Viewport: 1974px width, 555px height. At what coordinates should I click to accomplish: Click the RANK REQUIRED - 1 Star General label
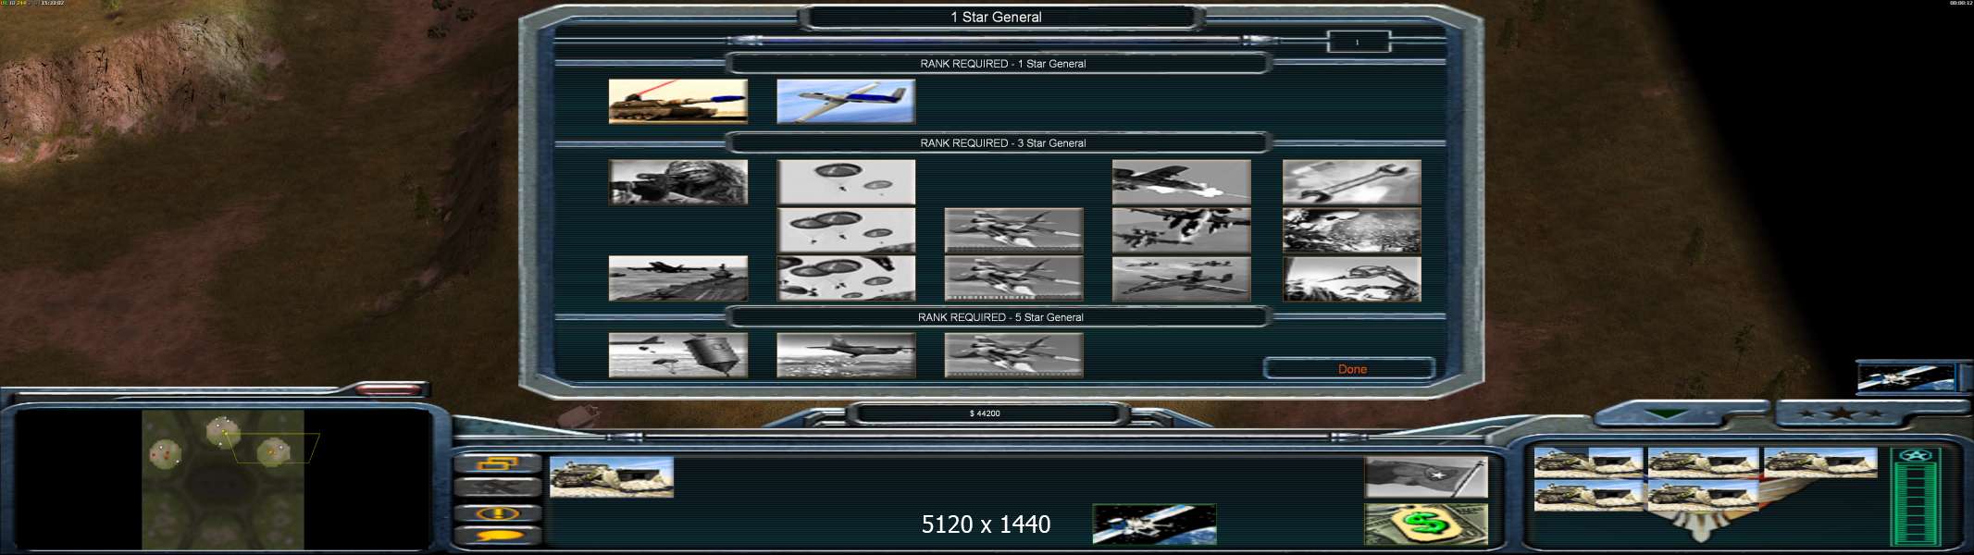(x=1002, y=64)
